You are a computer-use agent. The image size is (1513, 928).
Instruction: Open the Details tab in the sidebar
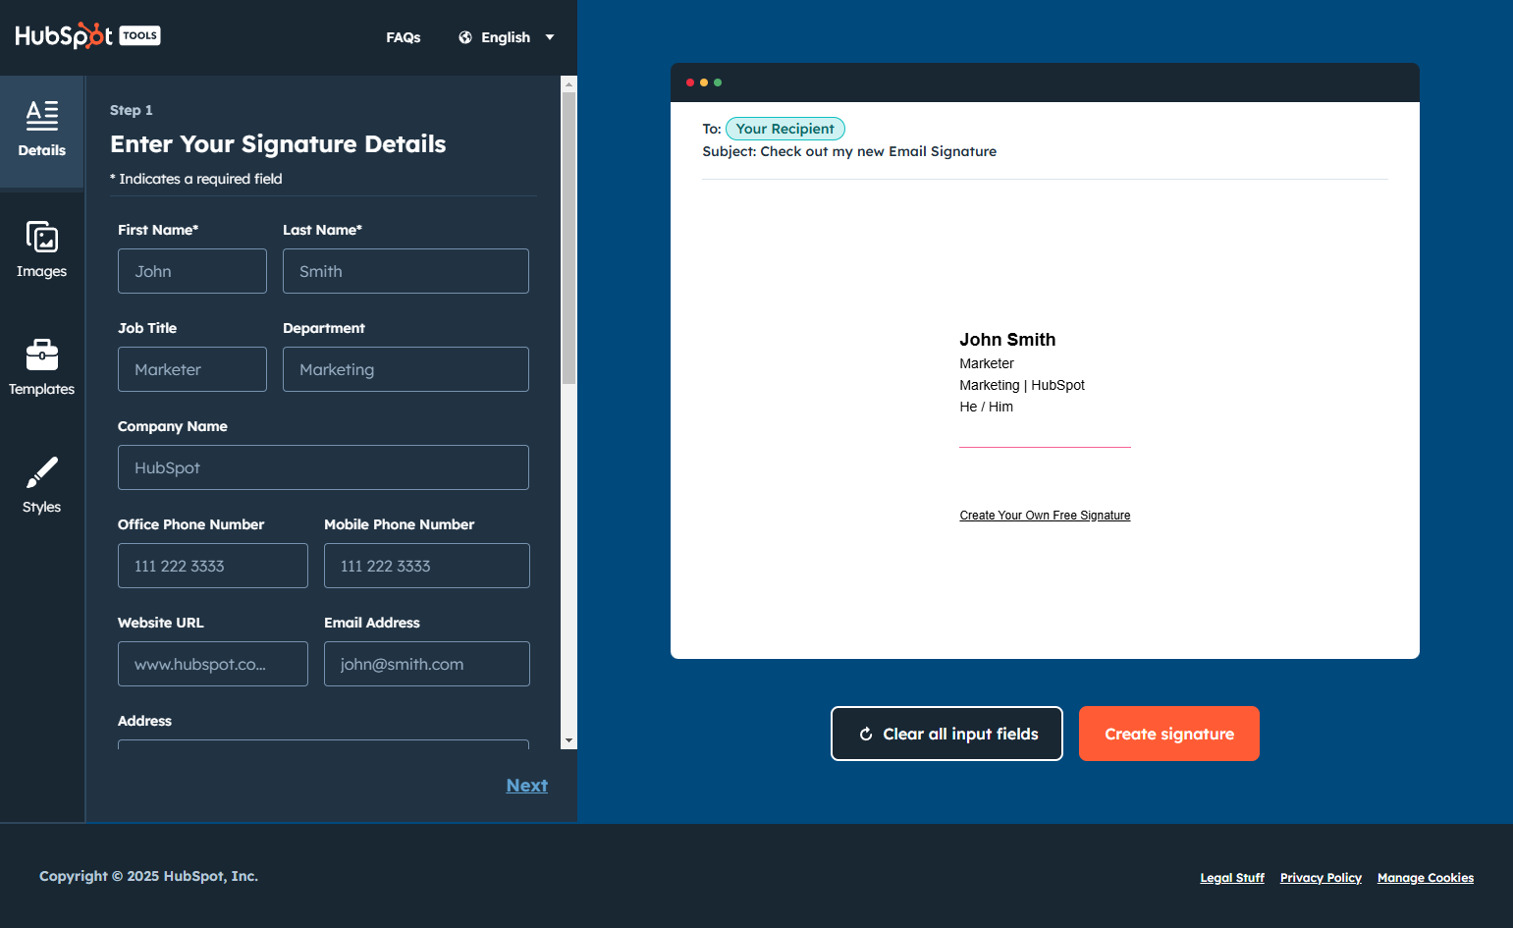click(x=41, y=131)
